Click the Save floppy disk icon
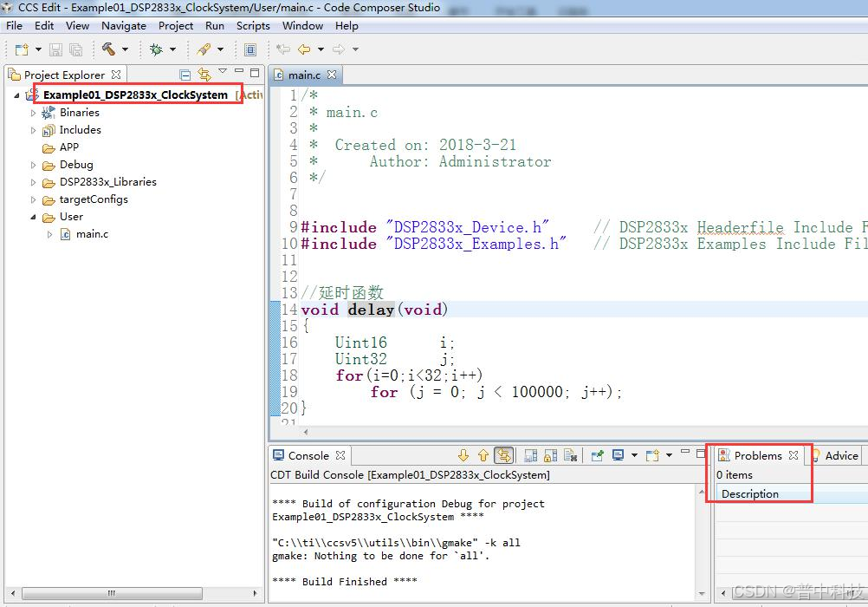The image size is (868, 607). [x=56, y=49]
